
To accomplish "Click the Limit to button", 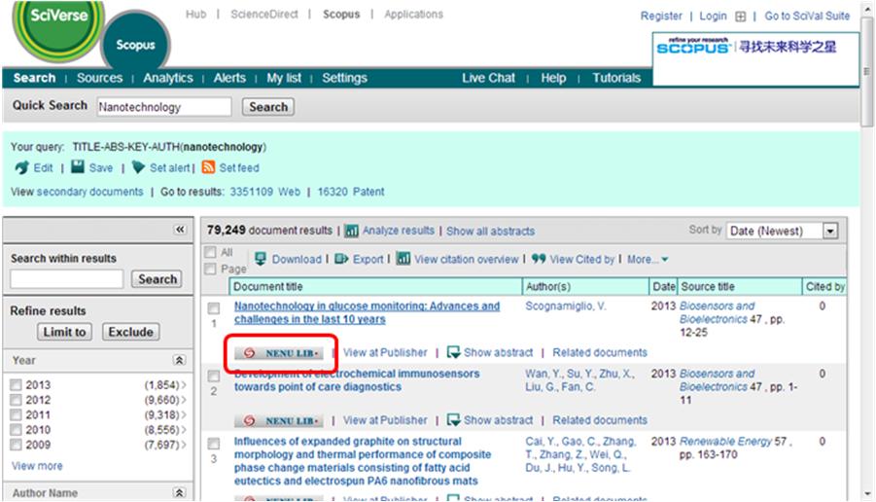I will pyautogui.click(x=65, y=332).
